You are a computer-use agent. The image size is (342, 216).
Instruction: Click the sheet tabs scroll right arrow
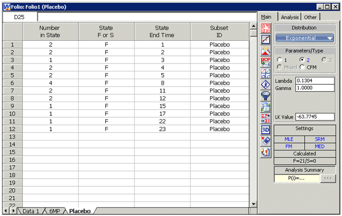[x=13, y=211]
